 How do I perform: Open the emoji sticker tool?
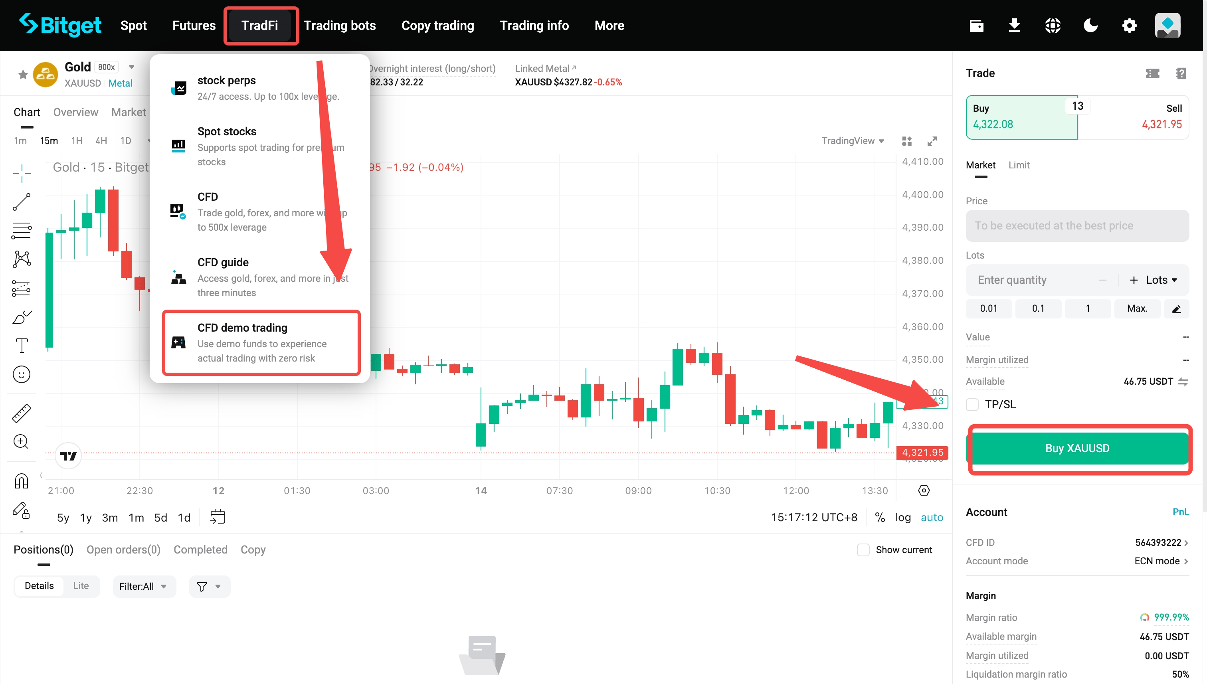click(x=22, y=374)
